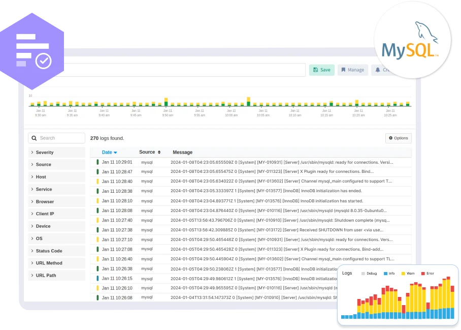Open the Manage saved searches button
Viewport: 461px width, 330px height.
352,70
